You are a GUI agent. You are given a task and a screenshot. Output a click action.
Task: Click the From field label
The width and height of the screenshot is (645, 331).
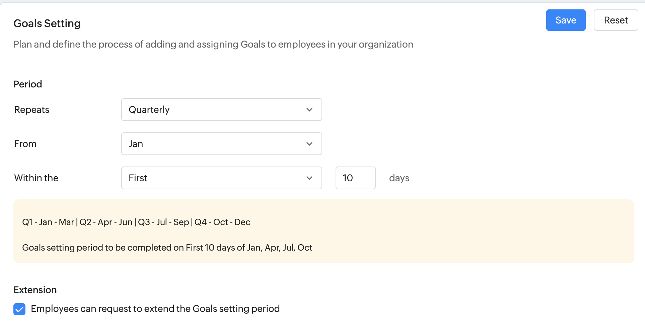[x=25, y=144]
